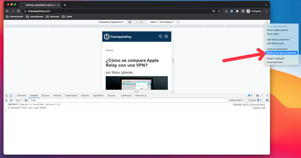Switch to the Elements tab
The width and height of the screenshot is (301, 158).
pyautogui.click(x=22, y=95)
